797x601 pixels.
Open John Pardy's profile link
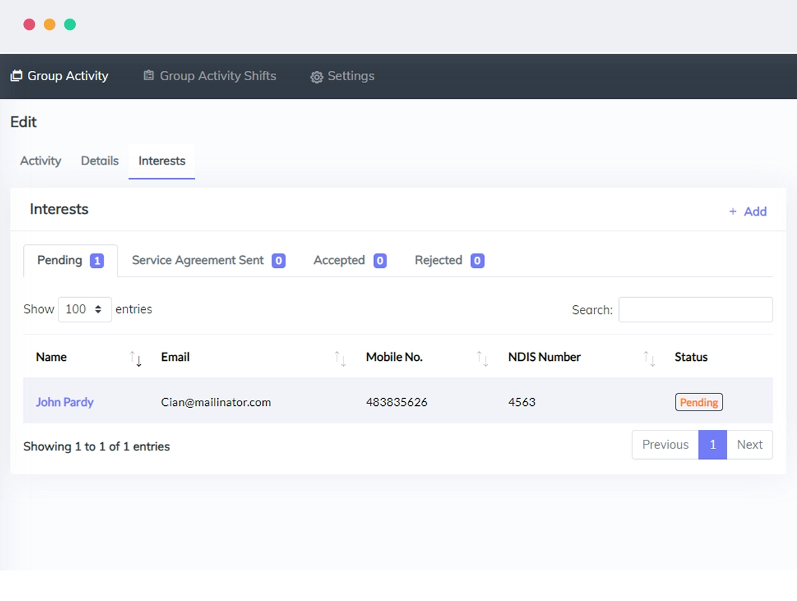(x=64, y=402)
